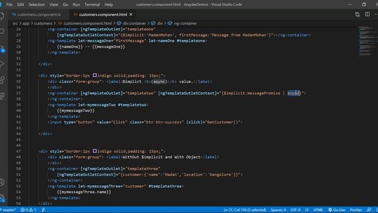Click the TS icon of customers.component.ts tab
The width and height of the screenshot is (378, 213).
14,14
